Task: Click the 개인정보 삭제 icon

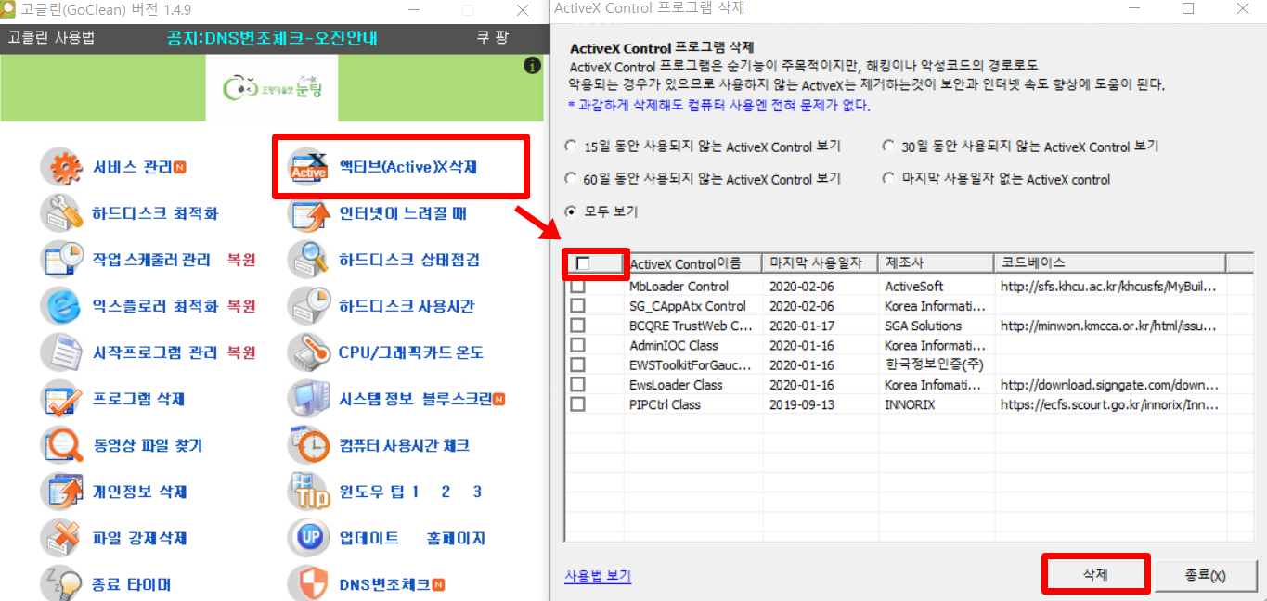Action: [x=62, y=492]
